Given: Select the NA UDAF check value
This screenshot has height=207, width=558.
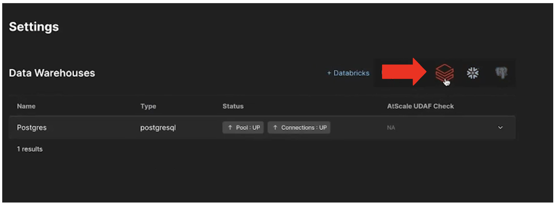Looking at the screenshot, I should pos(391,128).
